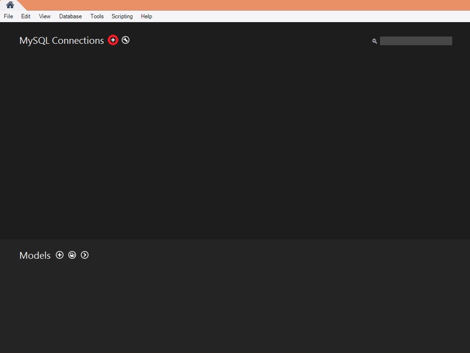
Task: Open the View menu
Action: (45, 16)
